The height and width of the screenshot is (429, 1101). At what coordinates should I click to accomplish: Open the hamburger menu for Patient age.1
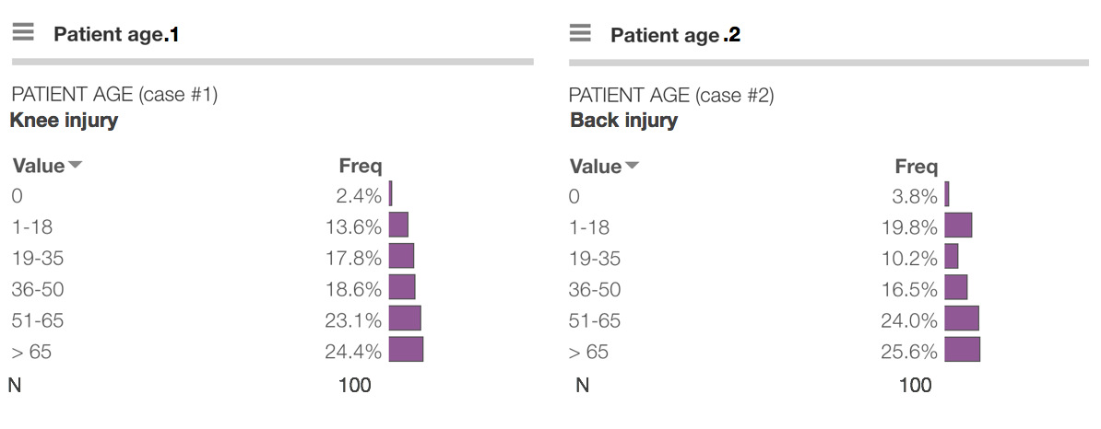tap(23, 33)
